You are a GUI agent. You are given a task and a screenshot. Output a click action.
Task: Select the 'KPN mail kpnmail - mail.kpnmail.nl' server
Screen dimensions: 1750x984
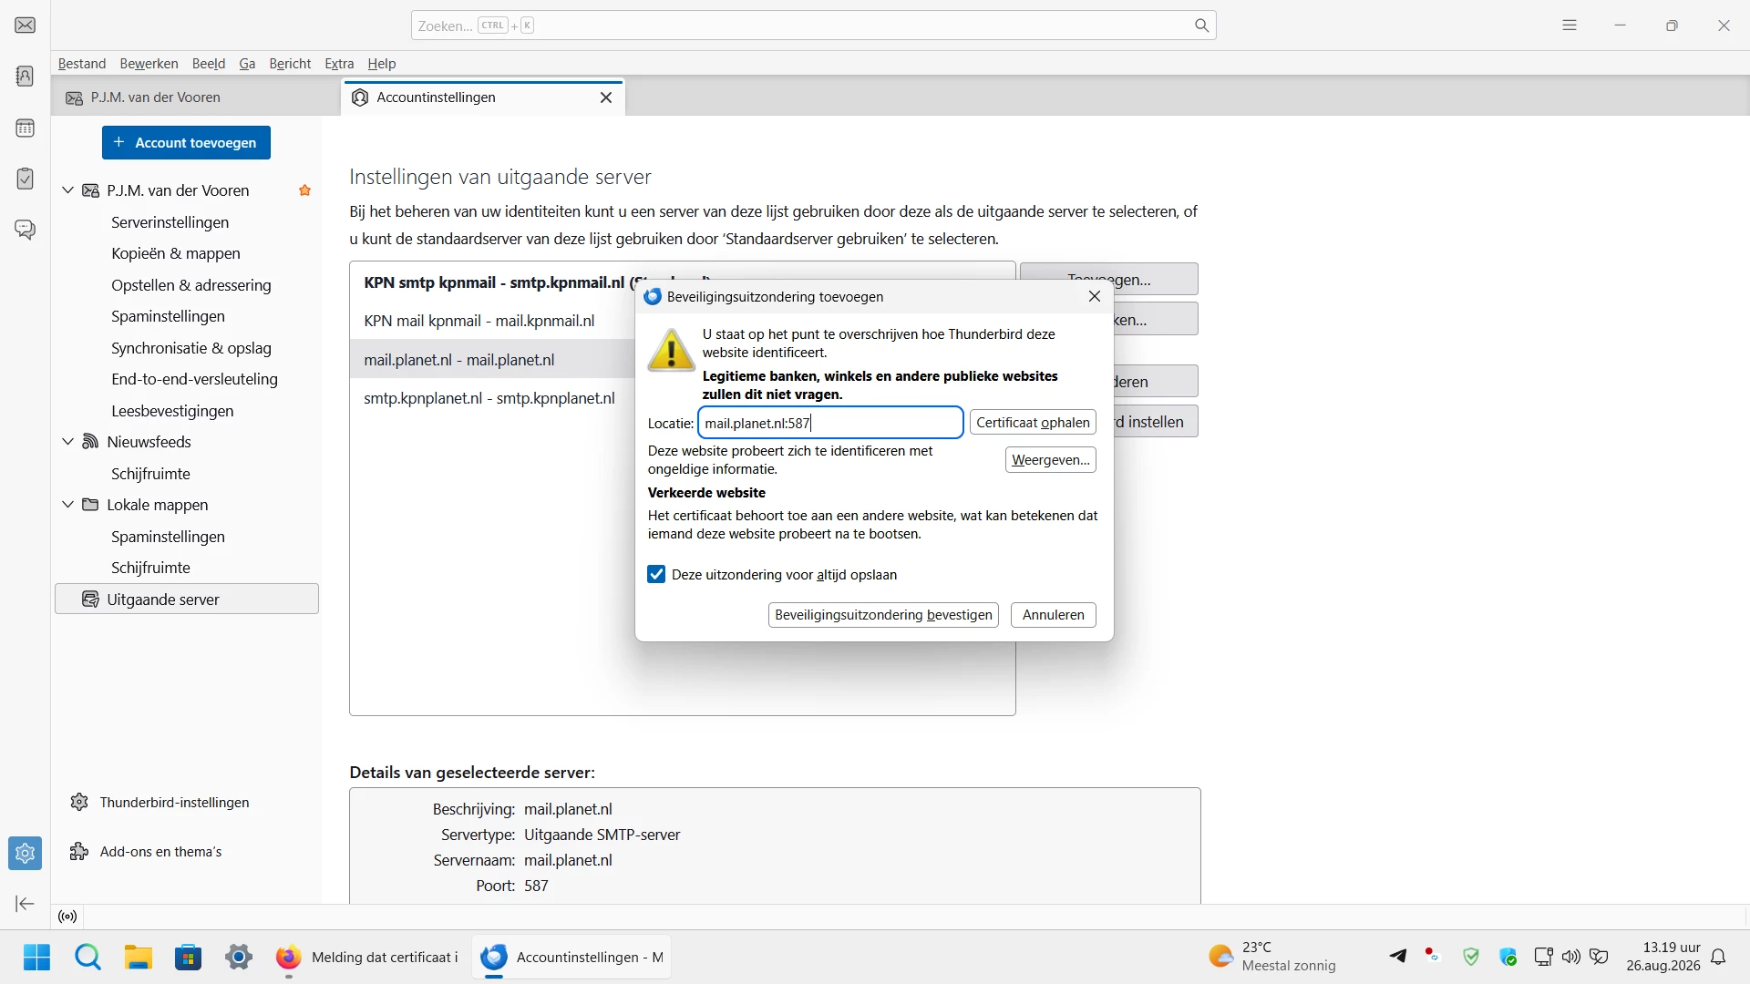coord(492,321)
